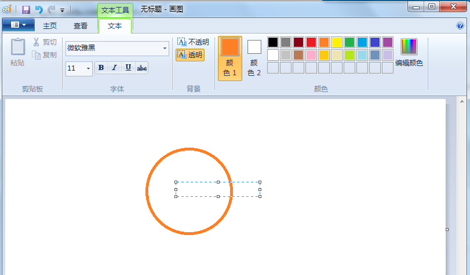Screen dimensions: 470x275
Task: Pick the white swatch in second row
Action: pos(273,55)
